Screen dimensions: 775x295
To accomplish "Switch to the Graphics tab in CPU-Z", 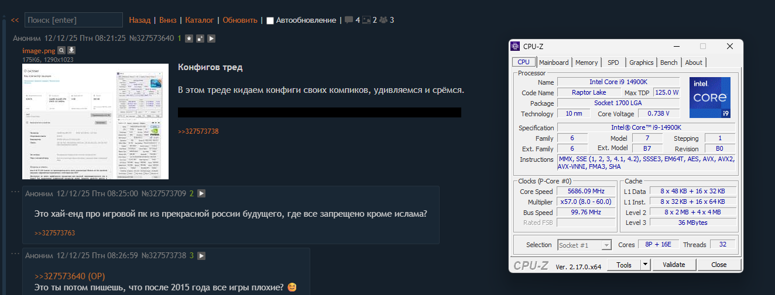I will (x=642, y=63).
